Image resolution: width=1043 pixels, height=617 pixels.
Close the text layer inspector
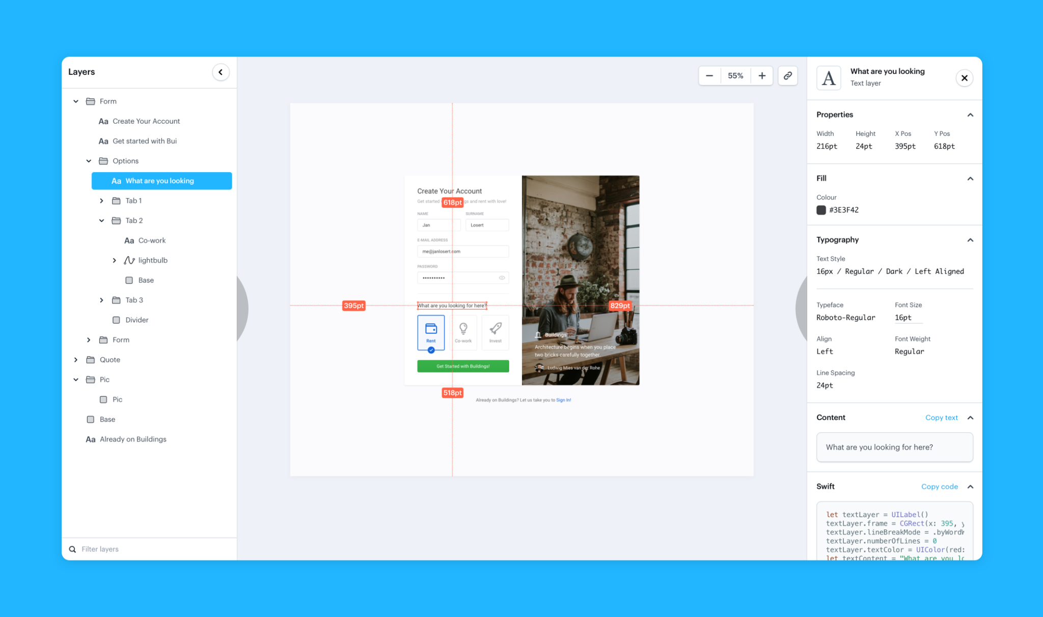[964, 78]
